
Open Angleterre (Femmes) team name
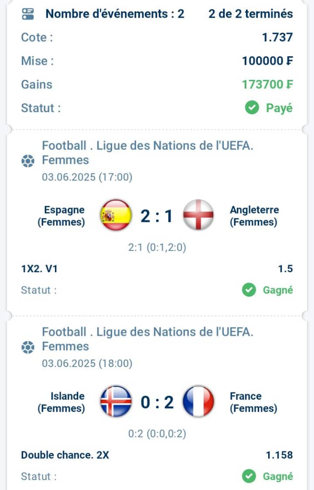[x=254, y=216]
